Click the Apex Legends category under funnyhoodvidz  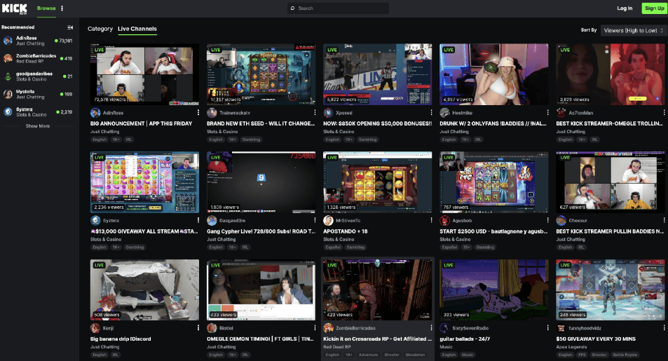(x=571, y=347)
